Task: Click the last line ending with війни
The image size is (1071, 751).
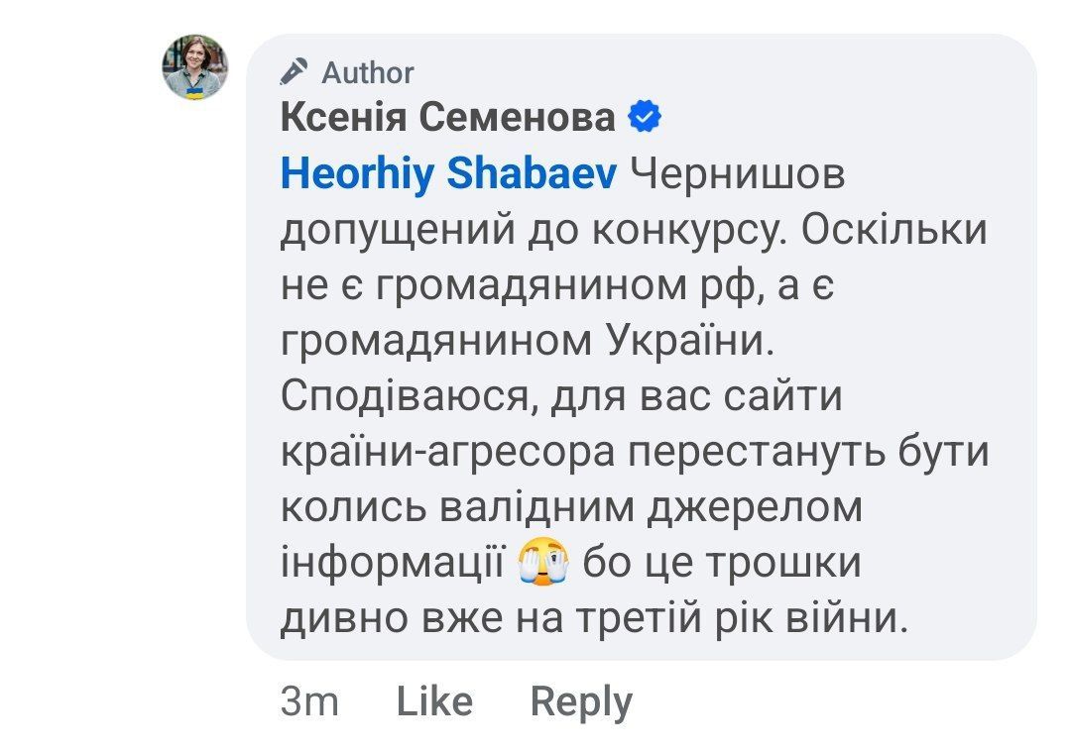Action: [x=595, y=619]
